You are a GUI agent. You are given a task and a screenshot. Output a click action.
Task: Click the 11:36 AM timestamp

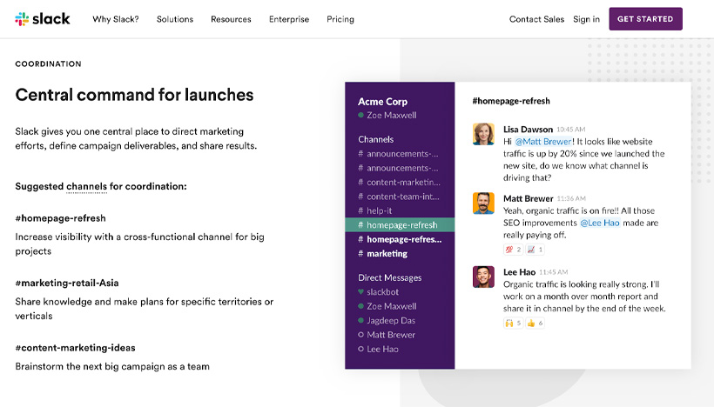click(x=571, y=199)
